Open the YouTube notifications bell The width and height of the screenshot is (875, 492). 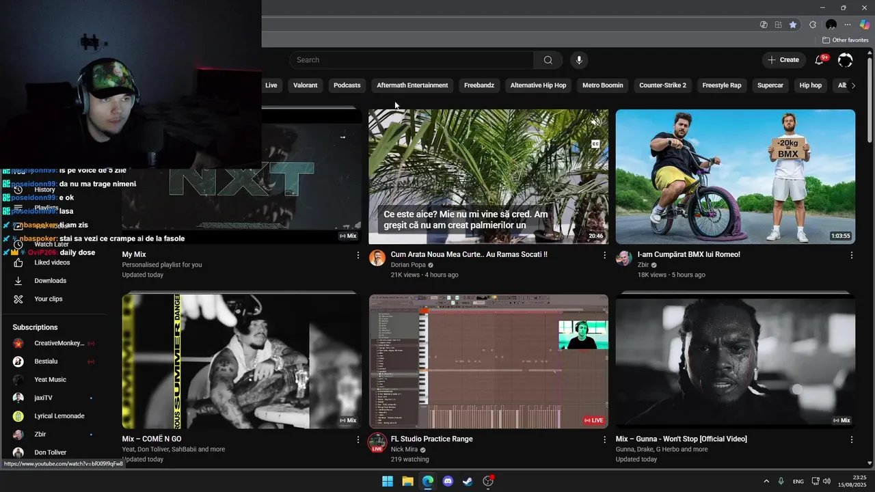[819, 60]
